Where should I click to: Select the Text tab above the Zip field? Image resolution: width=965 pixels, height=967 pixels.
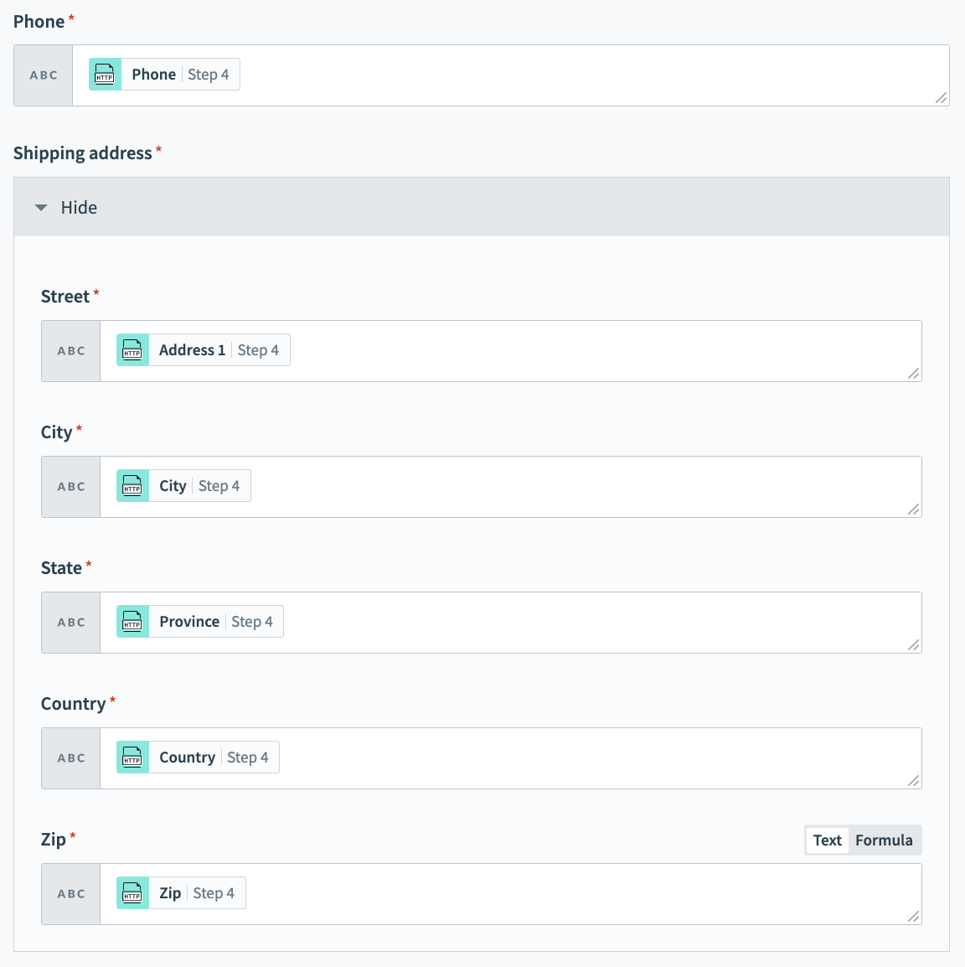pos(827,840)
